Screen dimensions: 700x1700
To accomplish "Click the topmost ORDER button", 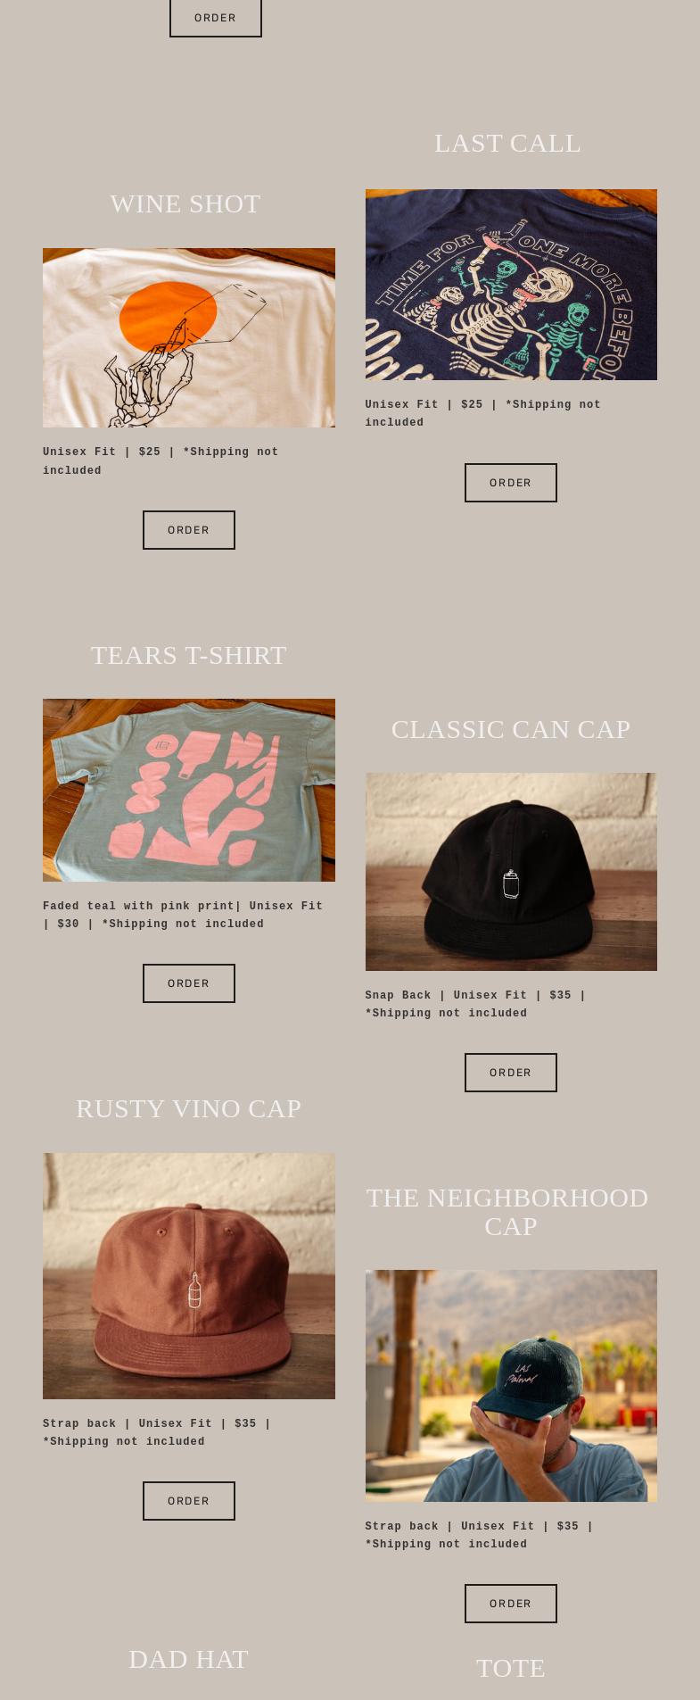I will click(x=216, y=18).
